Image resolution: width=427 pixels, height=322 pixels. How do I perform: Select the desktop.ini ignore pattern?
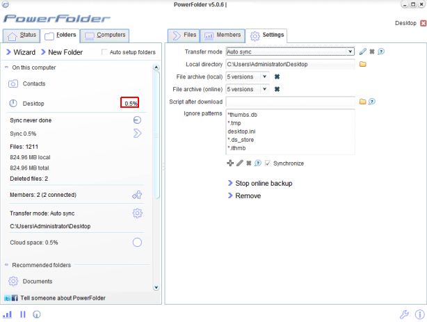click(241, 131)
